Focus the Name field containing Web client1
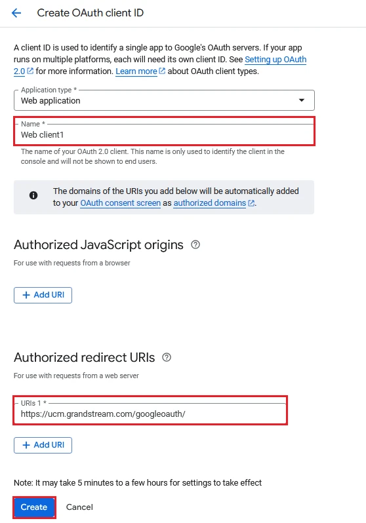This screenshot has height=523, width=366. (164, 131)
